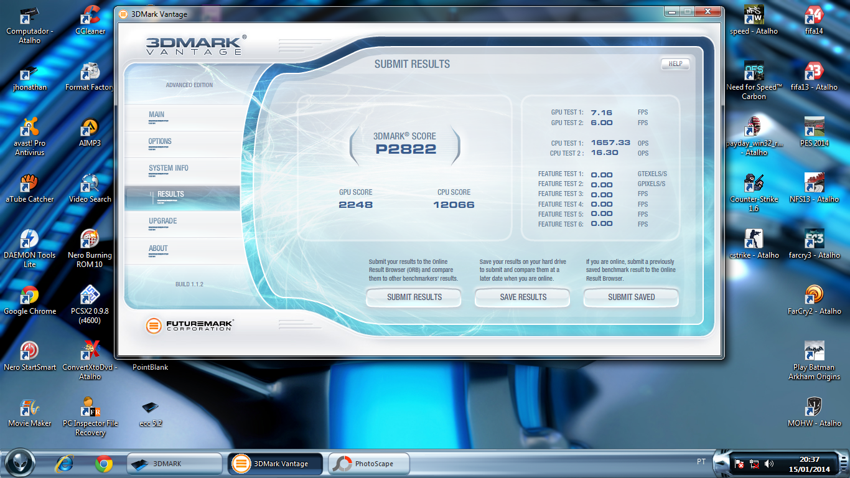Click the GPU TEST 1 value 7.16

(x=601, y=113)
